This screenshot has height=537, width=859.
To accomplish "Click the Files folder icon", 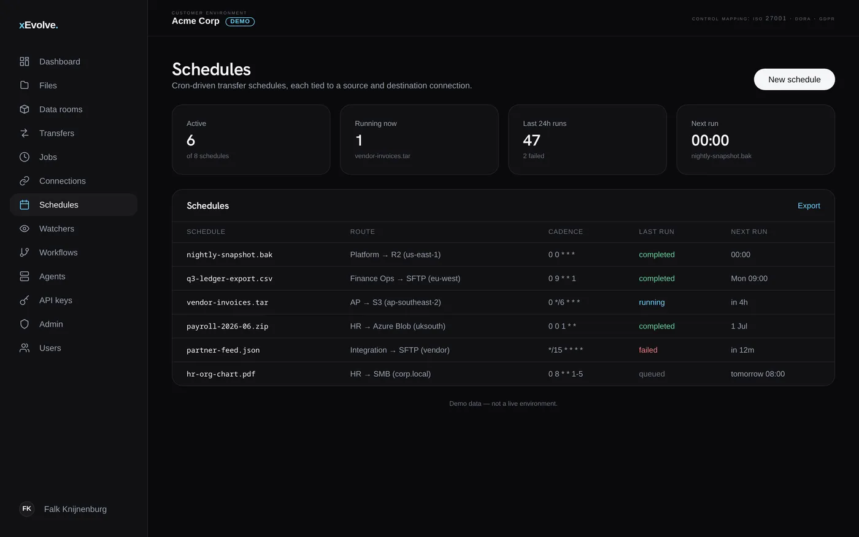I will (25, 85).
